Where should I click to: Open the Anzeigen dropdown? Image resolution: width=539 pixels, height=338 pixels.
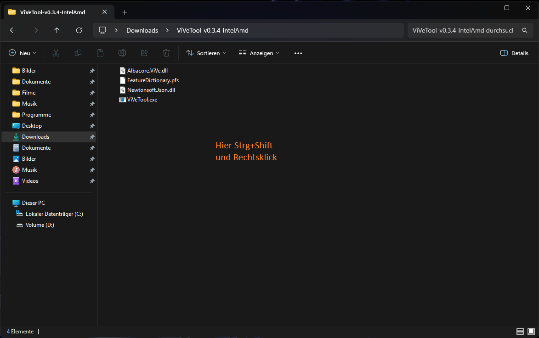point(259,53)
